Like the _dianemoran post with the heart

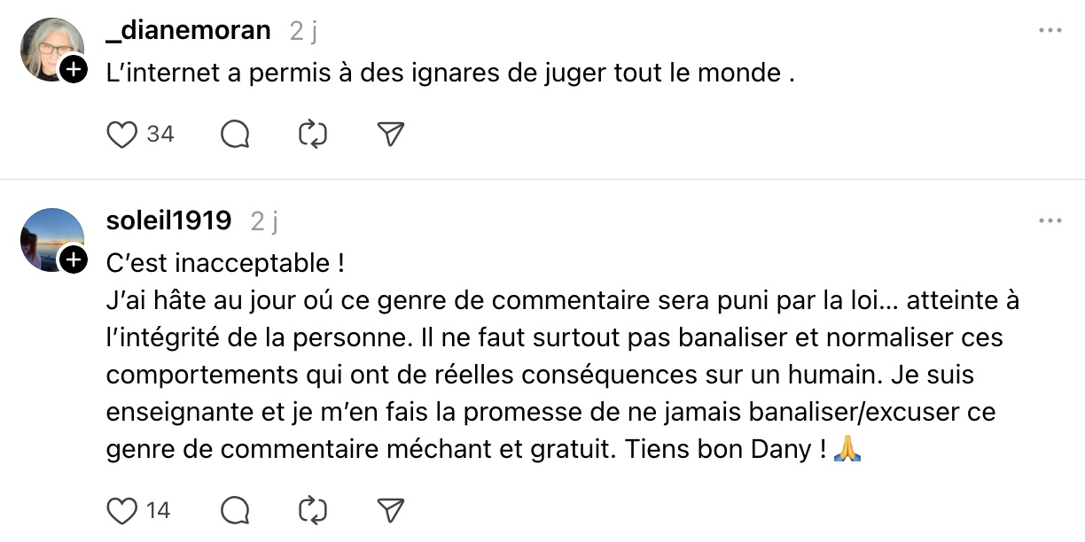[x=121, y=135]
